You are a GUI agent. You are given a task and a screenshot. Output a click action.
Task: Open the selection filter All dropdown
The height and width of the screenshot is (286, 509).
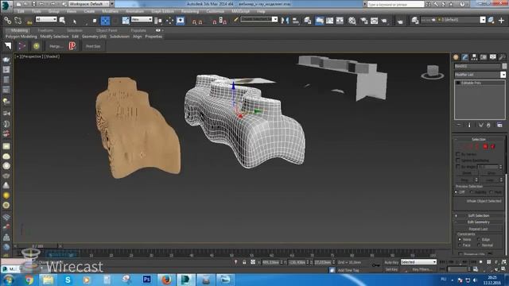coord(46,19)
